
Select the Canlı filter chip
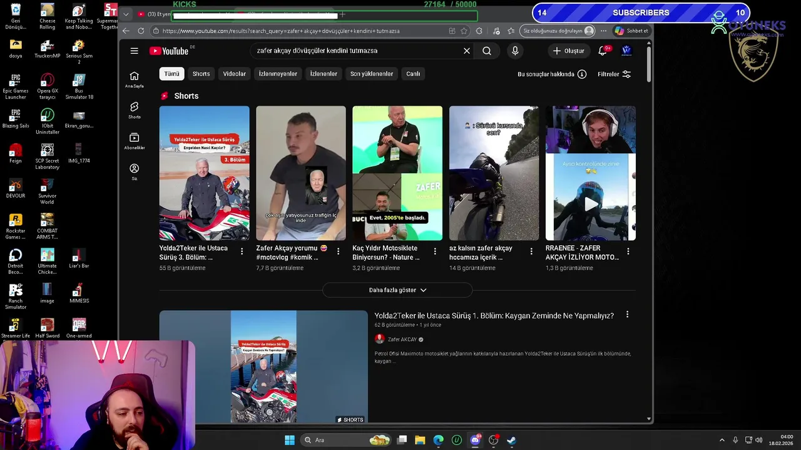[413, 74]
